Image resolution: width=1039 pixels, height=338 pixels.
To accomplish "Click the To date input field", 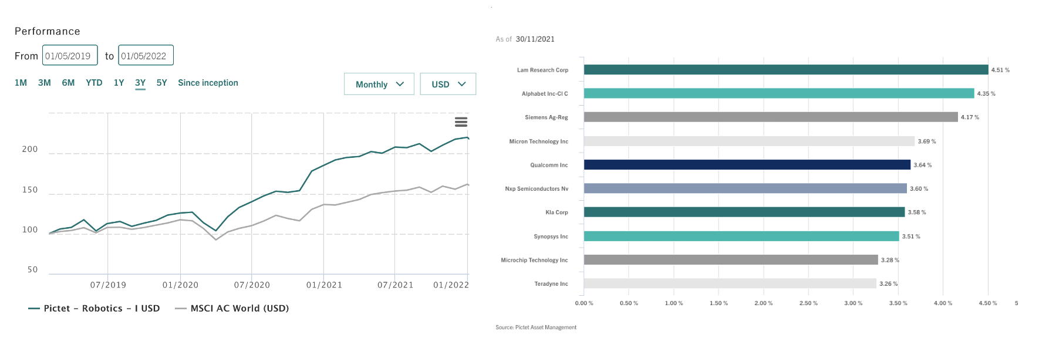I will pyautogui.click(x=146, y=55).
